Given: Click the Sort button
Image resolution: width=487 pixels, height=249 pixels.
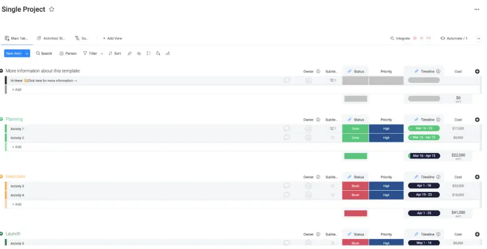Looking at the screenshot, I should (114, 54).
